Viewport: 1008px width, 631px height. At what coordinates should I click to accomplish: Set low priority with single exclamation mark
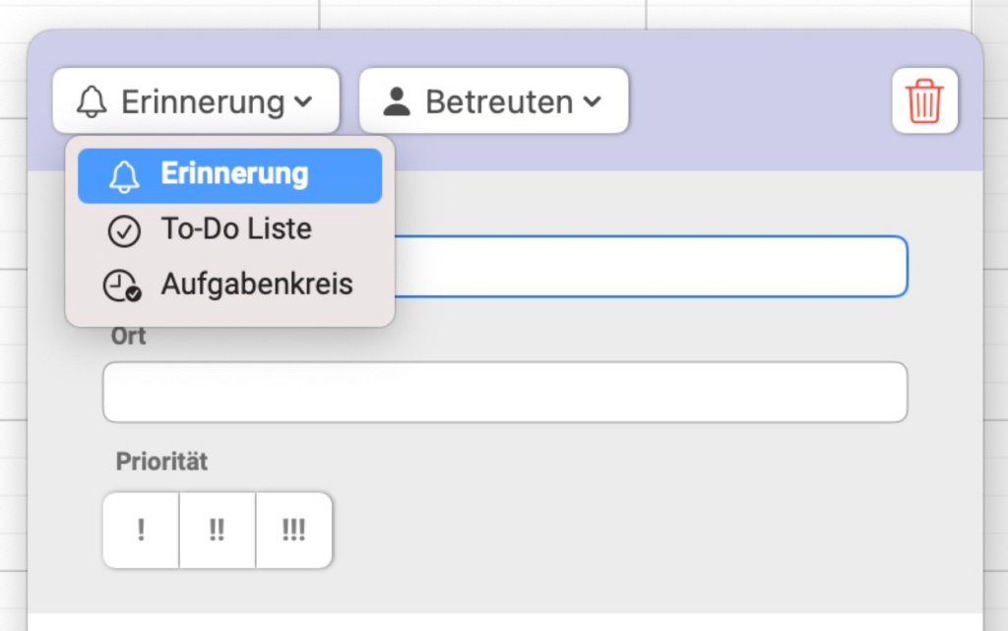point(141,531)
